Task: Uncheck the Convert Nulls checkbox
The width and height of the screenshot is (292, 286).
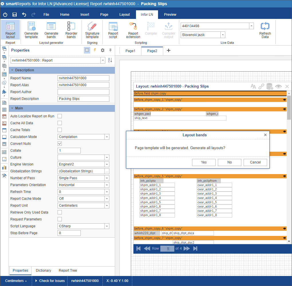Action: tap(60, 143)
